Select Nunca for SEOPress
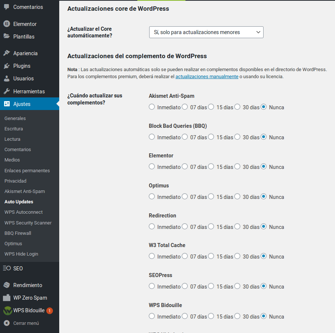The image size is (335, 333). pos(264,286)
